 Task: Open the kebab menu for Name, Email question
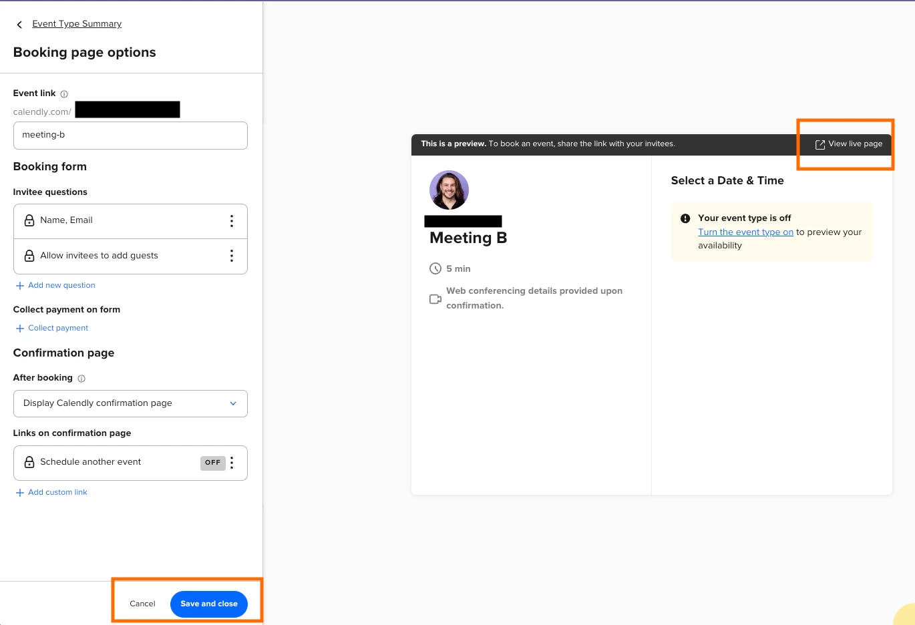232,220
